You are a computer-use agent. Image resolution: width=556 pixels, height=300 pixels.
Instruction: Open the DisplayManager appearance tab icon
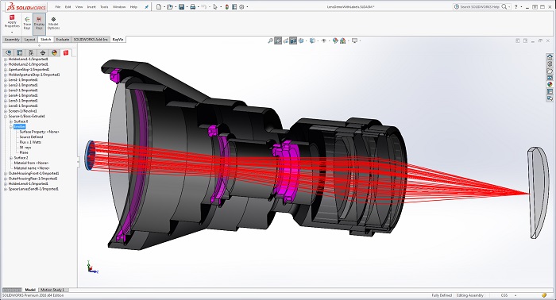coord(54,52)
